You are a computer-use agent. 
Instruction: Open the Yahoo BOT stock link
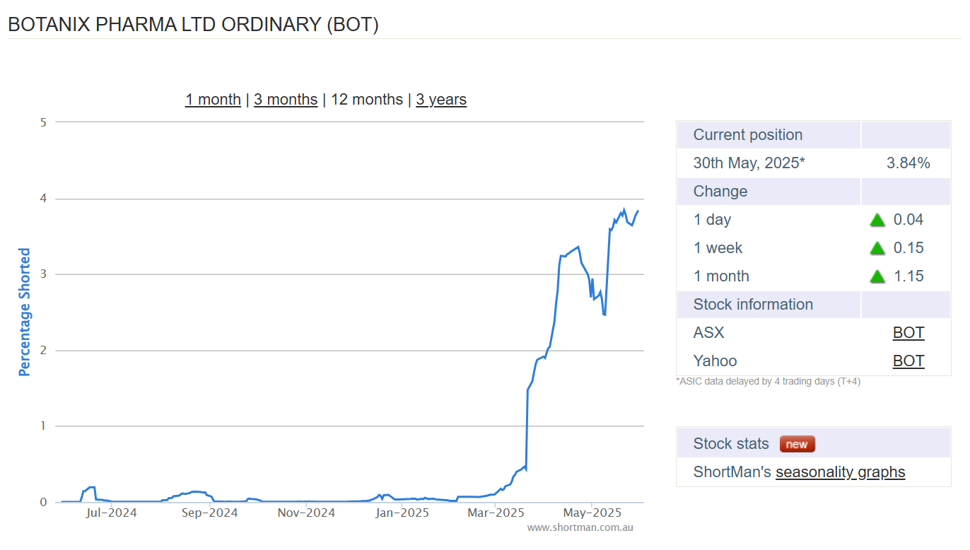(x=908, y=361)
